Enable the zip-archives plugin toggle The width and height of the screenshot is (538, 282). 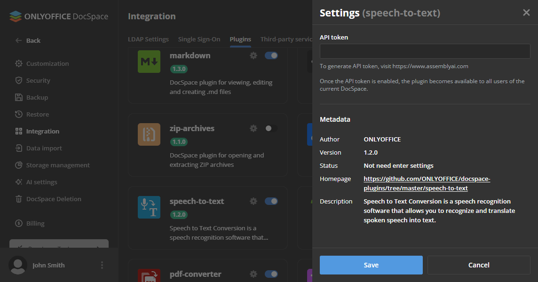[x=271, y=128]
